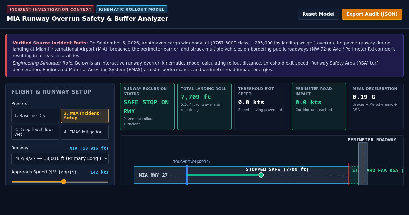This screenshot has width=409, height=215.
Task: Click the red runway end threshold line
Action: click(349, 174)
